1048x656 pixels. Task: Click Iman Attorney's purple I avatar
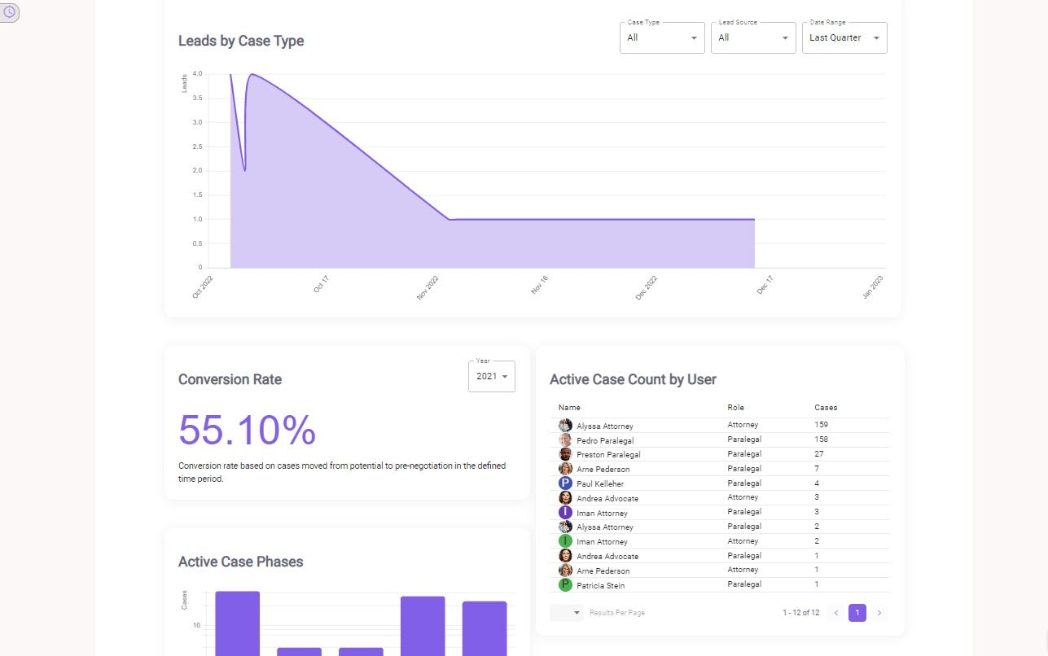point(565,512)
